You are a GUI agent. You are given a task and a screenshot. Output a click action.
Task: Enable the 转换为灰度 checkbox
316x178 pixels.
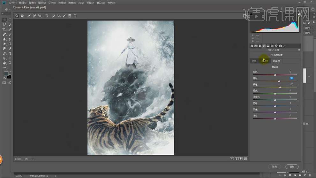(269, 55)
